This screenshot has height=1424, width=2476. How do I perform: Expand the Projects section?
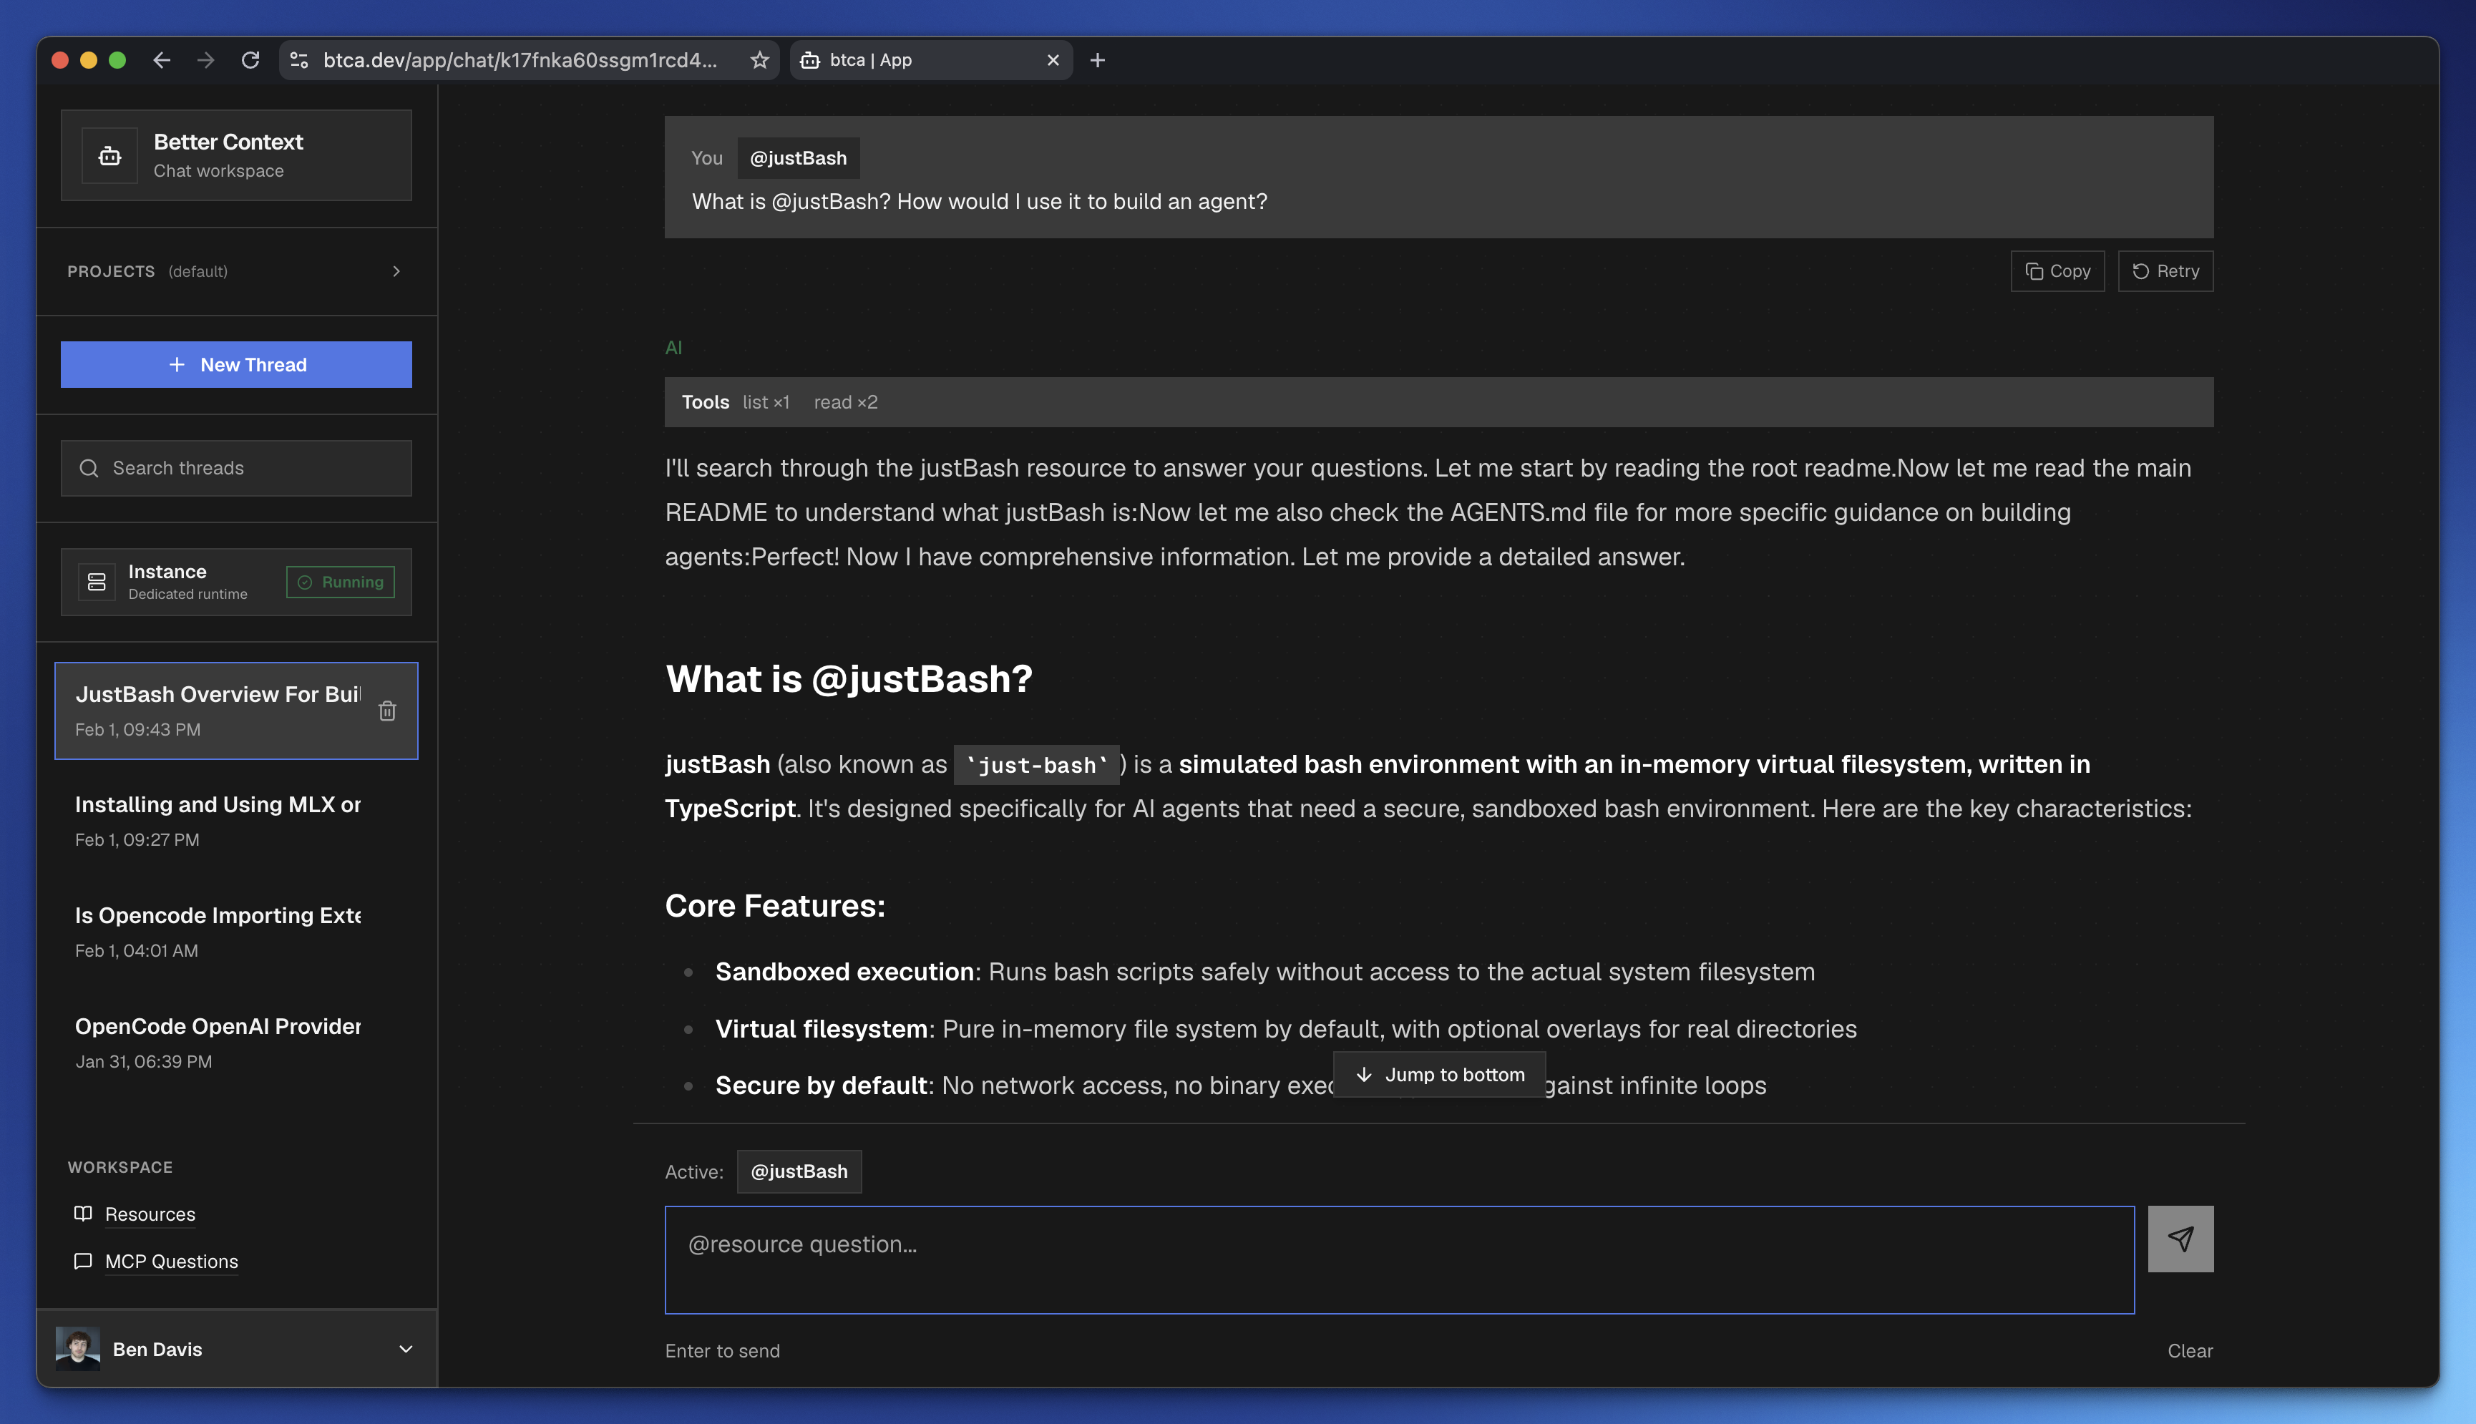[x=397, y=271]
